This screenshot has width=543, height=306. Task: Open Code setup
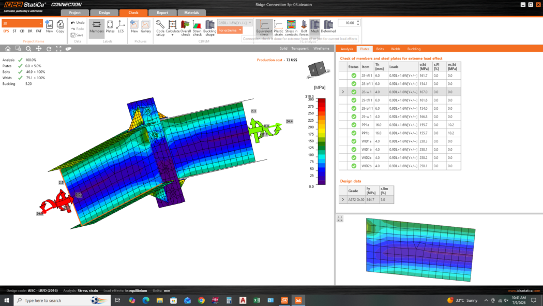click(160, 28)
